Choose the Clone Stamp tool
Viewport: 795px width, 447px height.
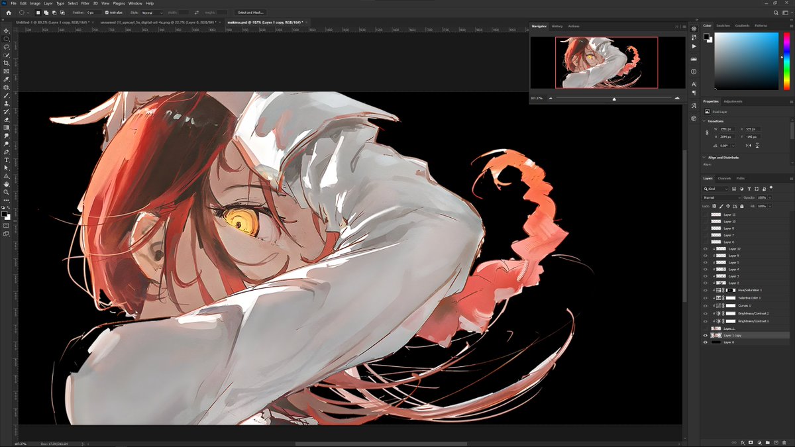(6, 103)
